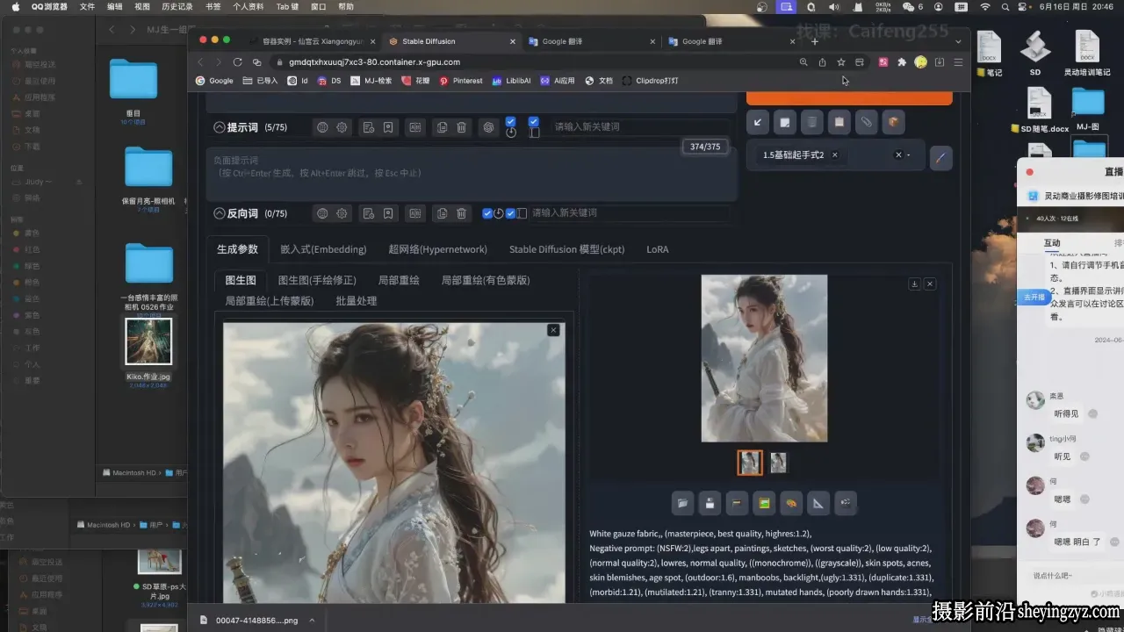This screenshot has height=632, width=1124.
Task: Send image to img2img picture icon
Action: tap(764, 503)
